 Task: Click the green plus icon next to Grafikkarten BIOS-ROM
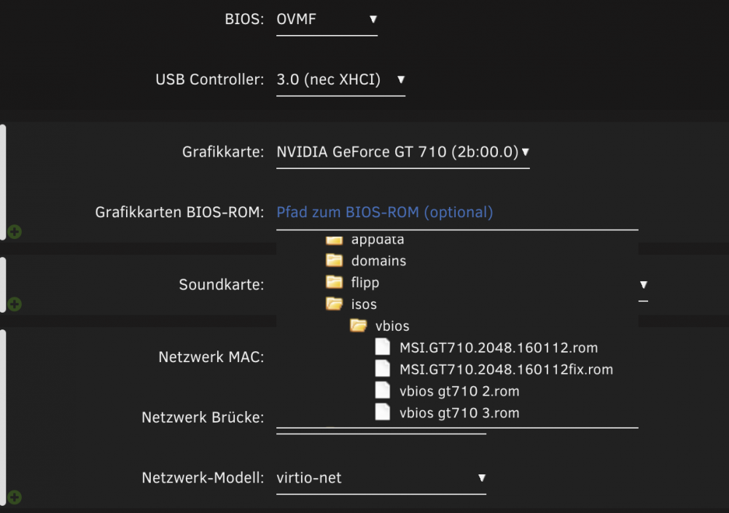(15, 232)
